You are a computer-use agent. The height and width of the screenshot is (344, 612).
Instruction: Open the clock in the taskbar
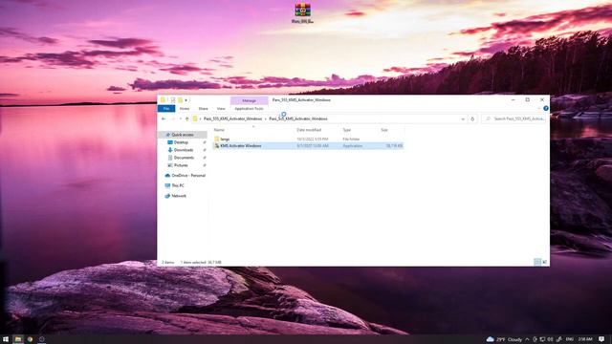pos(585,339)
